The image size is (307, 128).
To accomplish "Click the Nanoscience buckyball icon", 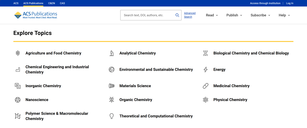I will (18, 100).
